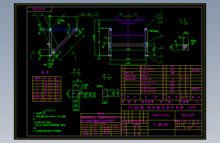Select the "名称" column header
The image size is (220, 143).
point(151,97)
